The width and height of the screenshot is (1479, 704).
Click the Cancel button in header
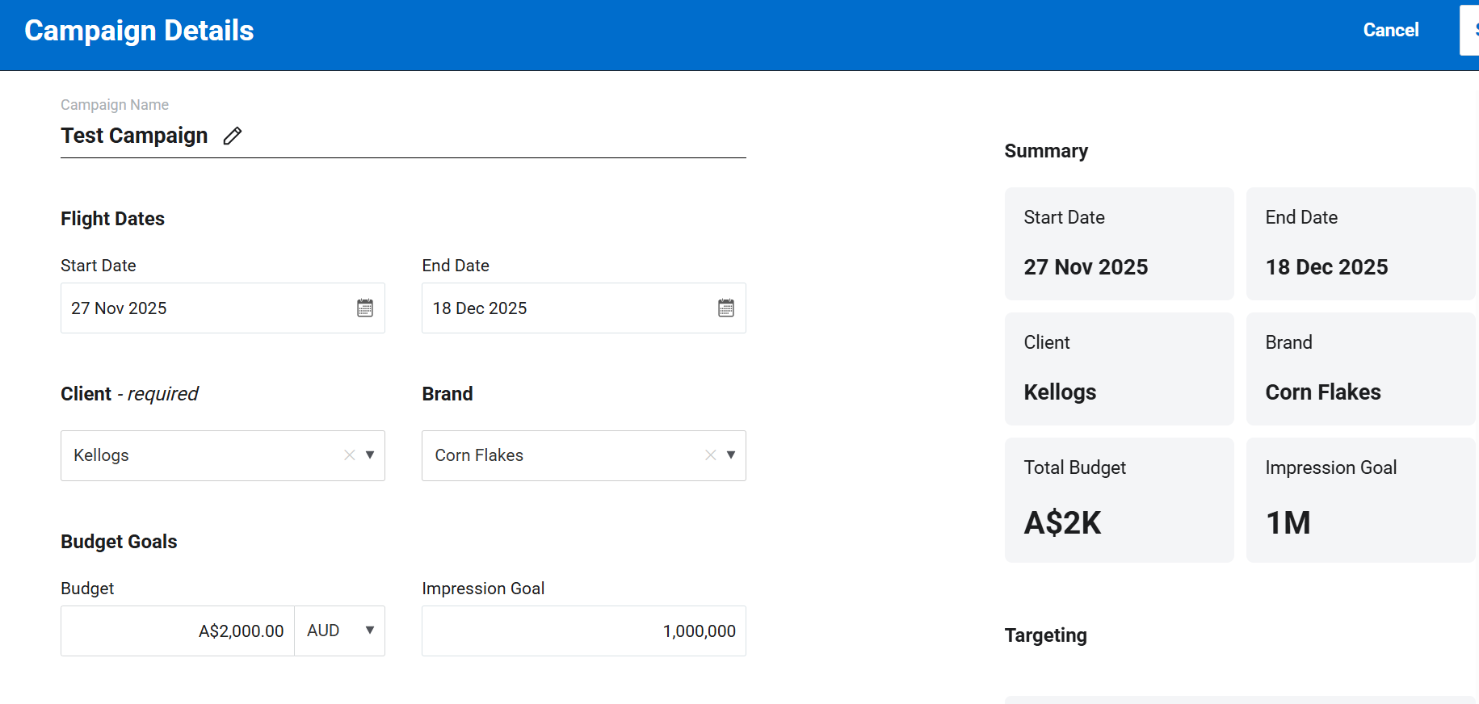[1390, 30]
